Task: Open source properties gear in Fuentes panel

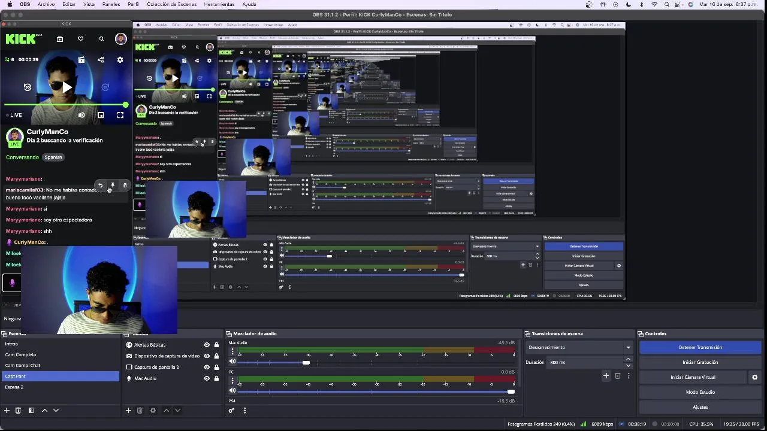Action: point(153,411)
